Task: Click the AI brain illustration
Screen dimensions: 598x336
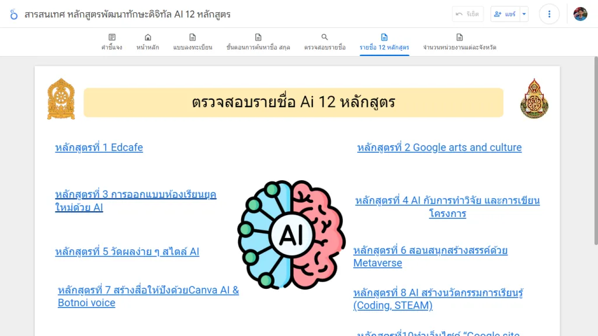Action: coord(291,235)
